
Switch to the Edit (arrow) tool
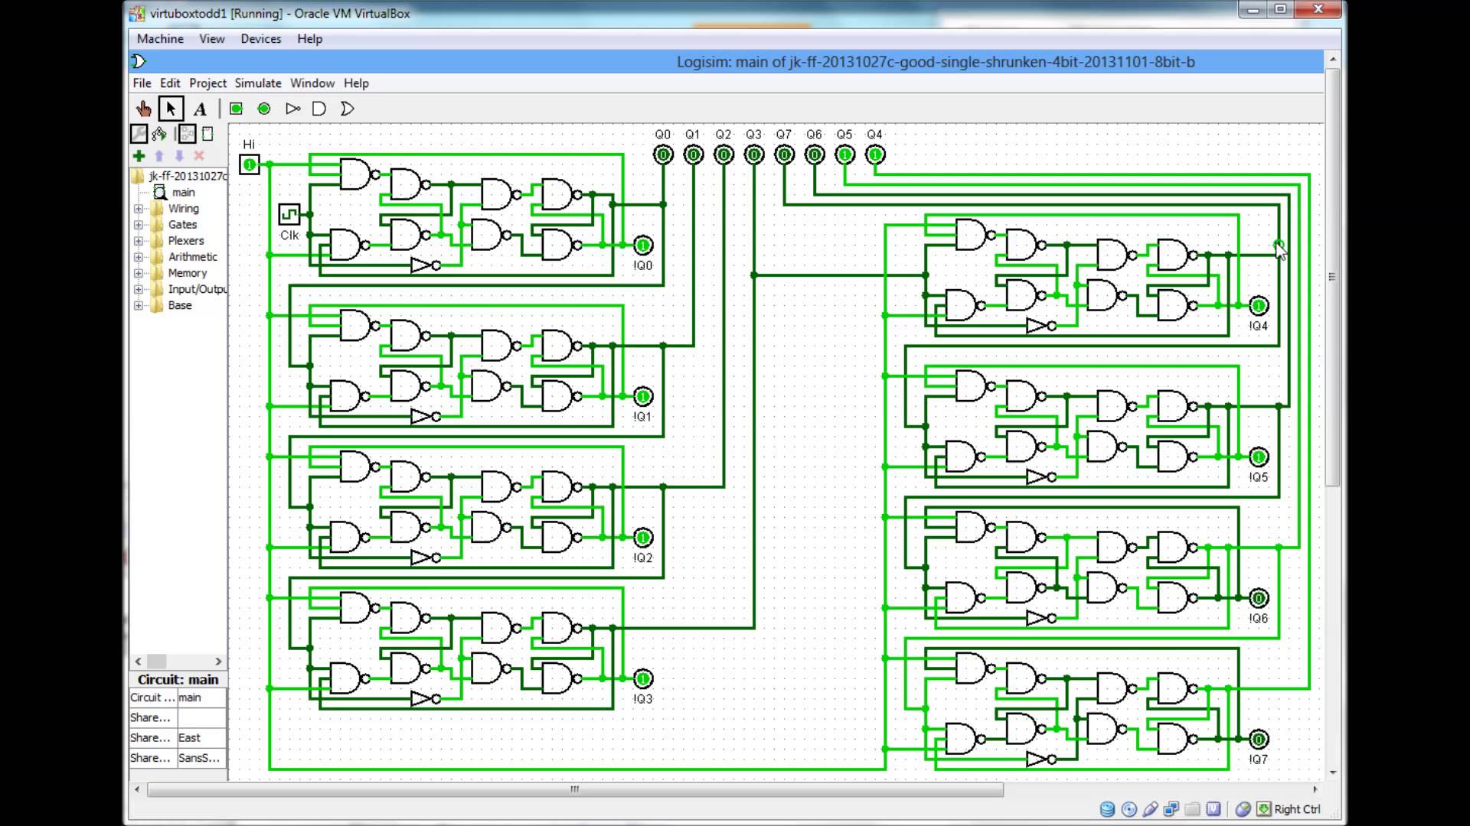pyautogui.click(x=171, y=109)
